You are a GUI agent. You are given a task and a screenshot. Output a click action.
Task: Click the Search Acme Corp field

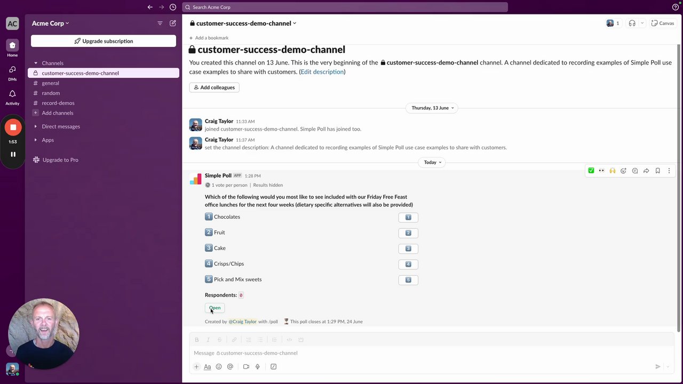(x=345, y=7)
